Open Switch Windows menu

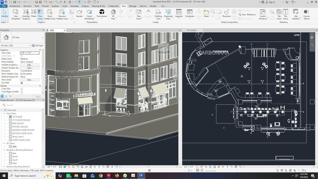click(x=263, y=14)
